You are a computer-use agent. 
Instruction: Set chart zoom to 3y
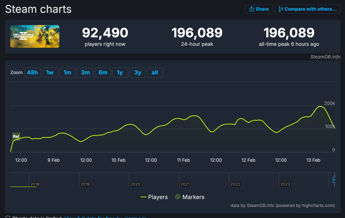[x=138, y=72]
